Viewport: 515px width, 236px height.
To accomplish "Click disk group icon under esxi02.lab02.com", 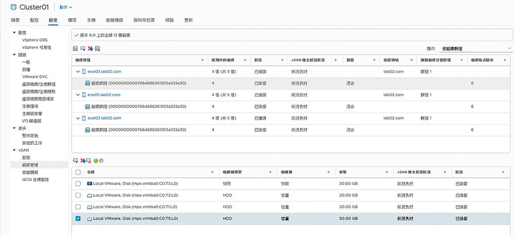I will (88, 130).
